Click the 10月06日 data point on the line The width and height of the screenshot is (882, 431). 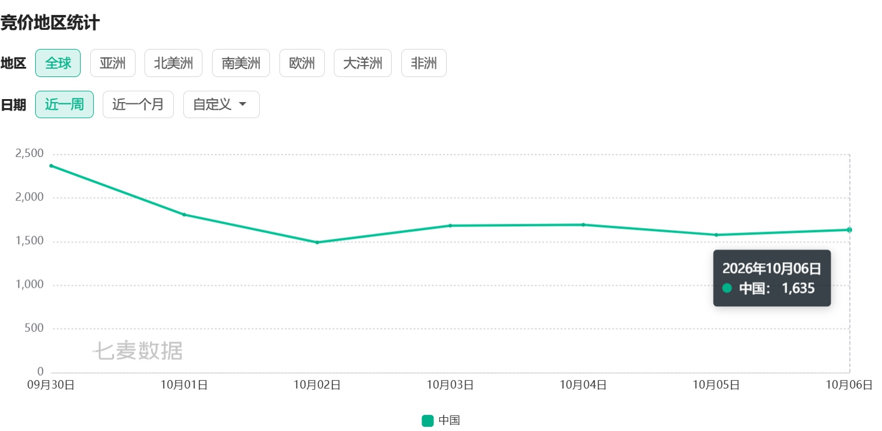click(x=850, y=230)
